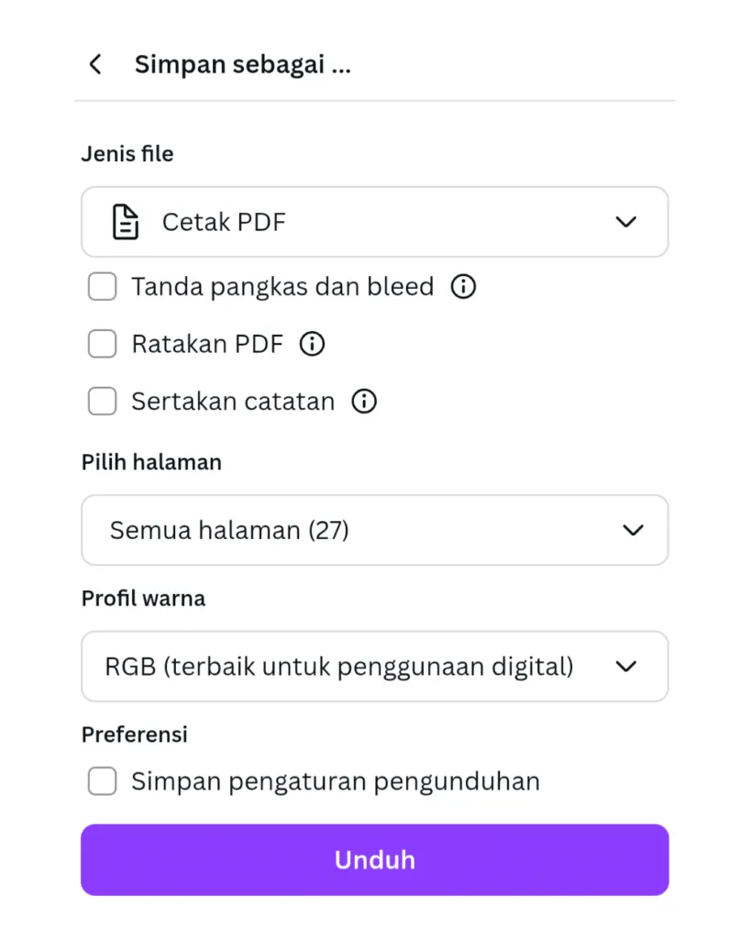Tick the Ratakan PDF checkbox
Screen dimensions: 751x939
[102, 344]
